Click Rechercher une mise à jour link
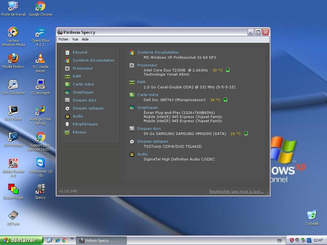Screen dimensions: 327x245 click(237, 191)
